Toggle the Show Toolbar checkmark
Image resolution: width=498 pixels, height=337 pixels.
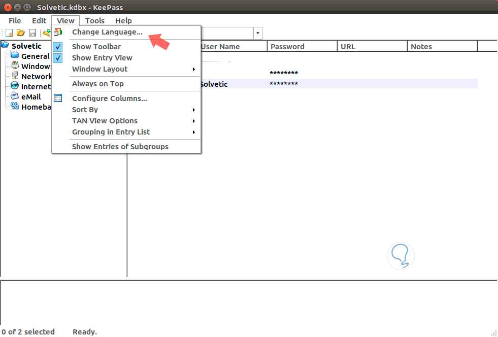(57, 47)
